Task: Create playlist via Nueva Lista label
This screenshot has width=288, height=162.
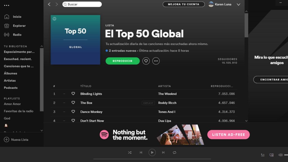Action: point(20,139)
